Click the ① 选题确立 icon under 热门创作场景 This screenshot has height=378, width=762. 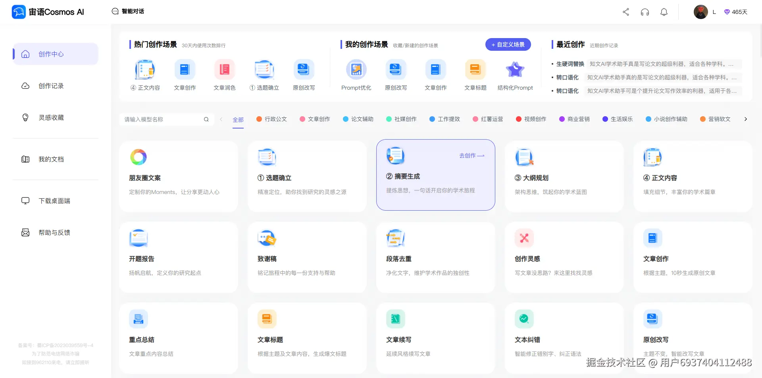pos(264,69)
